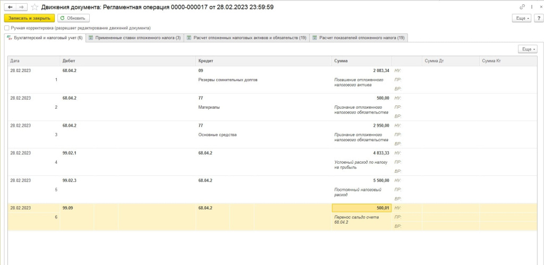544x265 pixels.
Task: Switch to Примененные ставки отложенного налога tab
Action: click(134, 38)
